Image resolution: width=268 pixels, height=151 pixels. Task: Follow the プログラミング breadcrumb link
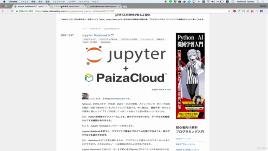click(x=95, y=29)
